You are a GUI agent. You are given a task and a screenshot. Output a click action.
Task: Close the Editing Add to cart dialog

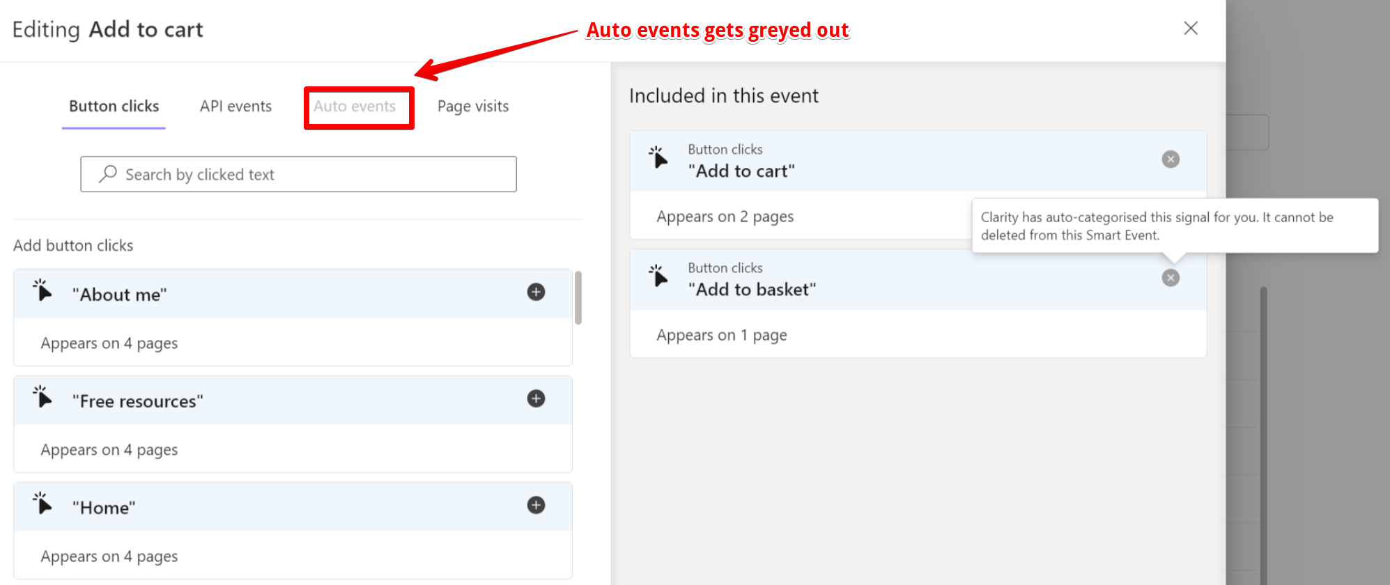pyautogui.click(x=1191, y=28)
